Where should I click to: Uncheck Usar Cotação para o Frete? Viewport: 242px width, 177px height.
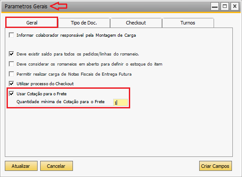click(11, 94)
